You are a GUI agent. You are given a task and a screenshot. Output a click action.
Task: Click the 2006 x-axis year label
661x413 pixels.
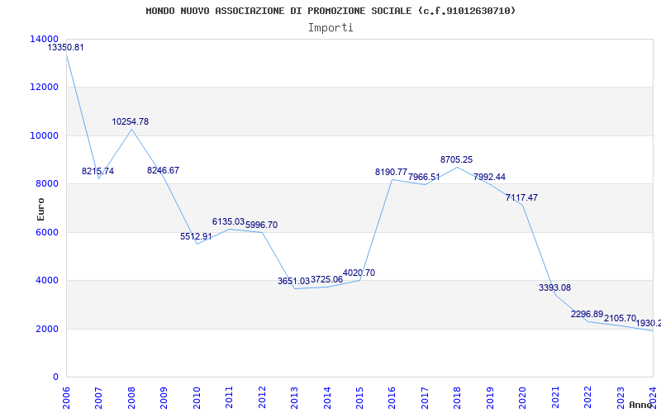click(66, 397)
